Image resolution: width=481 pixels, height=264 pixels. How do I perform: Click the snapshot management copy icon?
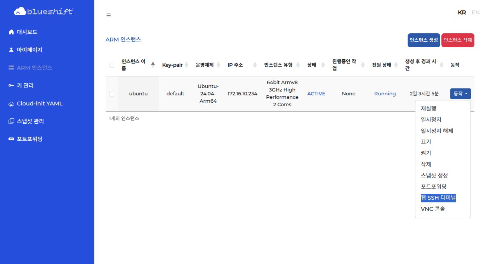pos(11,121)
